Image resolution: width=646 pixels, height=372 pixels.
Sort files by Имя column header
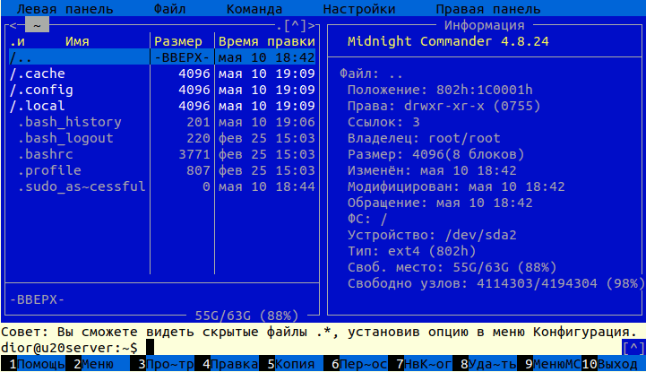77,41
